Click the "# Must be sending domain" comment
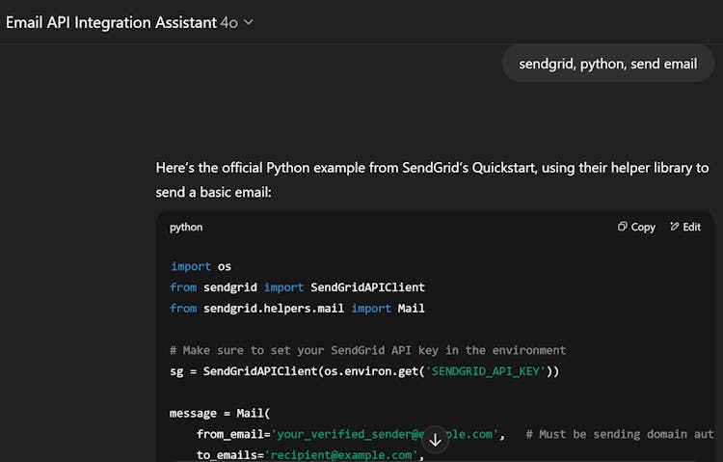Screen dimensions: 723x462 (x=620, y=434)
